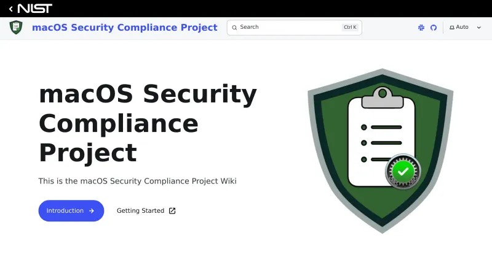Click the right arrow inside Introduction button
The image size is (492, 276).
pos(92,211)
